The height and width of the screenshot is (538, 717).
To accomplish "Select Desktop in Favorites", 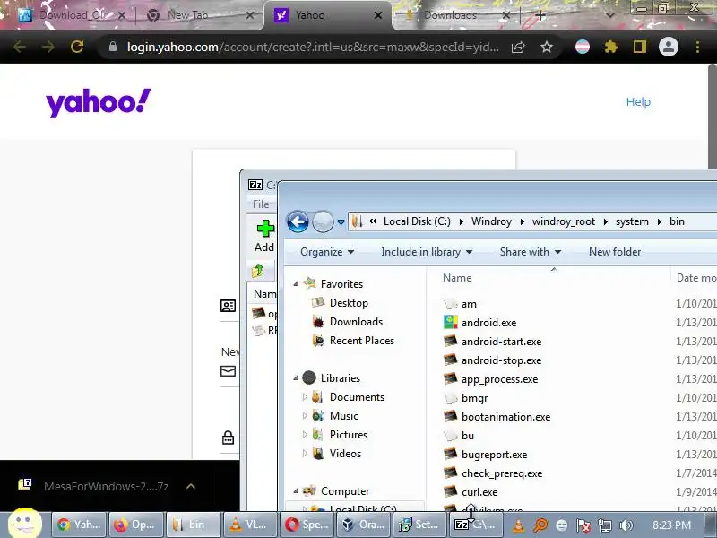I will (349, 303).
